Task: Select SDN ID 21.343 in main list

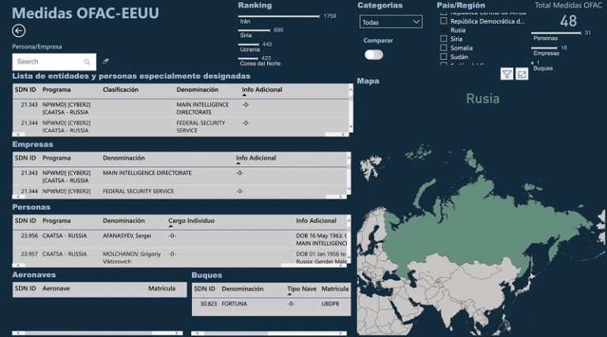Action: point(29,105)
